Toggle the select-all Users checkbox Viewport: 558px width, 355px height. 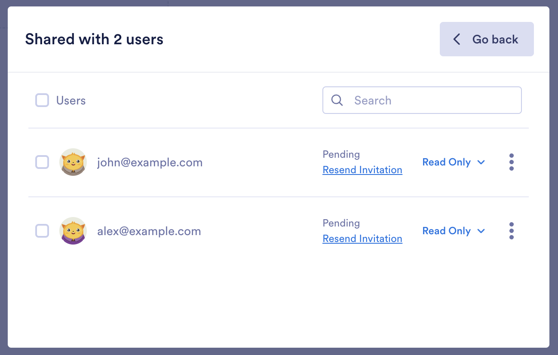(42, 101)
